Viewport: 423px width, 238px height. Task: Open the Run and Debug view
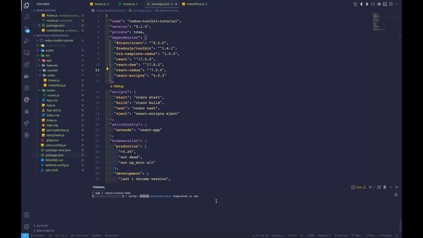(26, 41)
